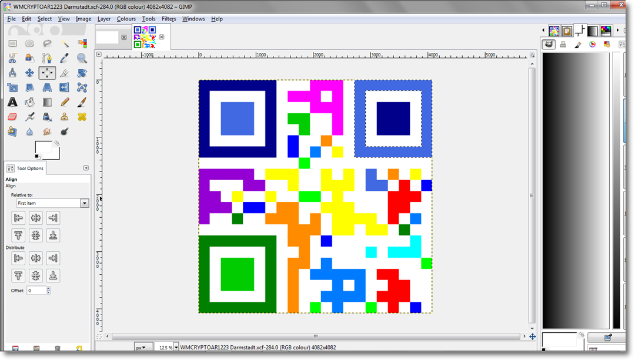Switch to the Tool Options tab
This screenshot has width=635, height=361.
[x=25, y=168]
